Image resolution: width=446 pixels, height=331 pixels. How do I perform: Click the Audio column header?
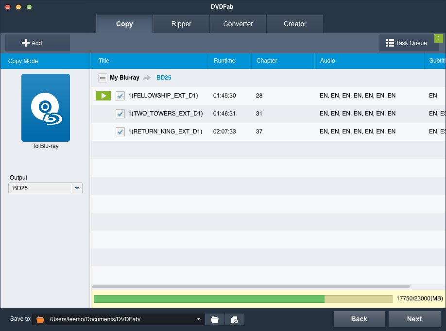370,61
